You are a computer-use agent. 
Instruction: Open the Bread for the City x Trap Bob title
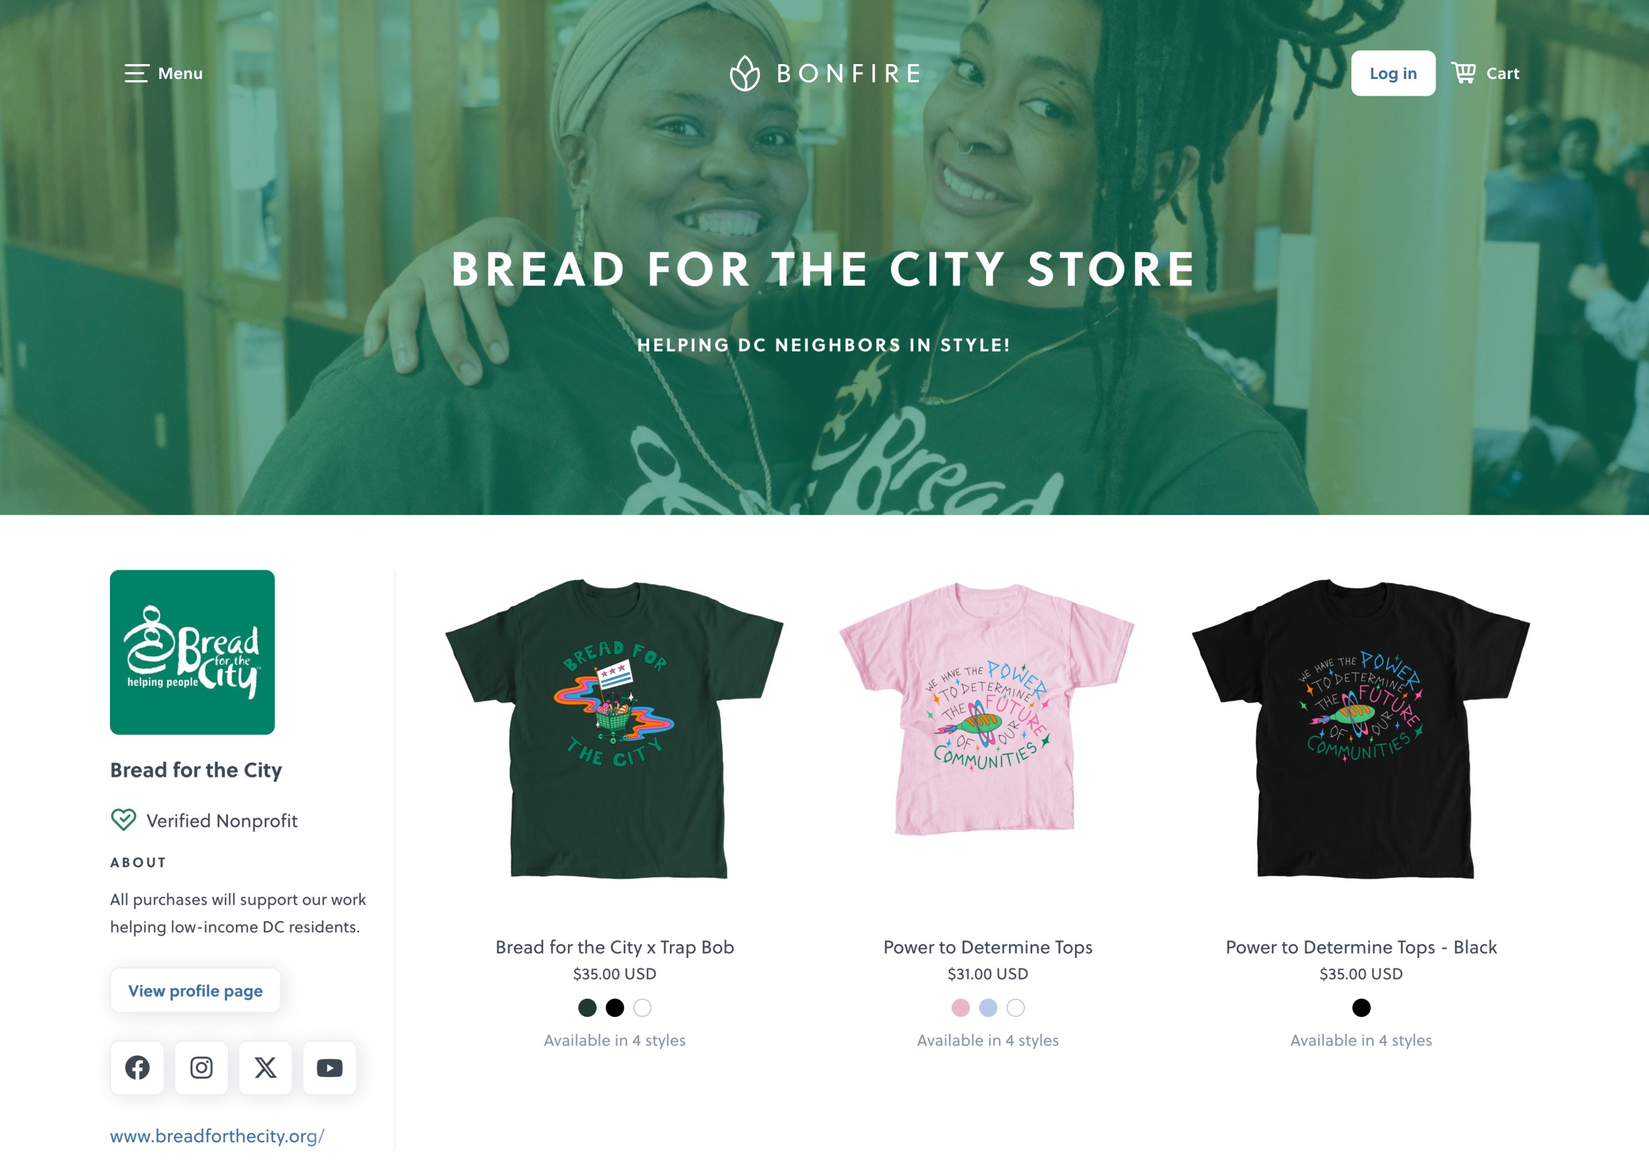coord(614,947)
